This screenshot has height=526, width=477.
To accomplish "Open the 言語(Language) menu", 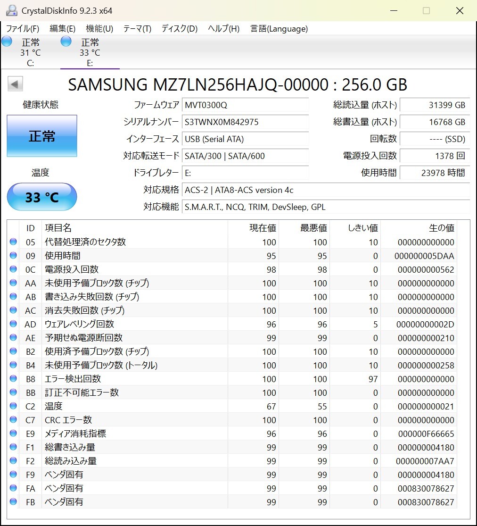I will (279, 29).
